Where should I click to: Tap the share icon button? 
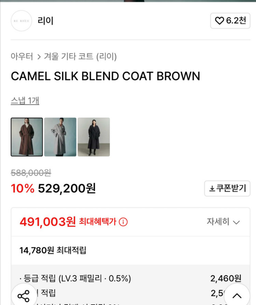(24, 295)
